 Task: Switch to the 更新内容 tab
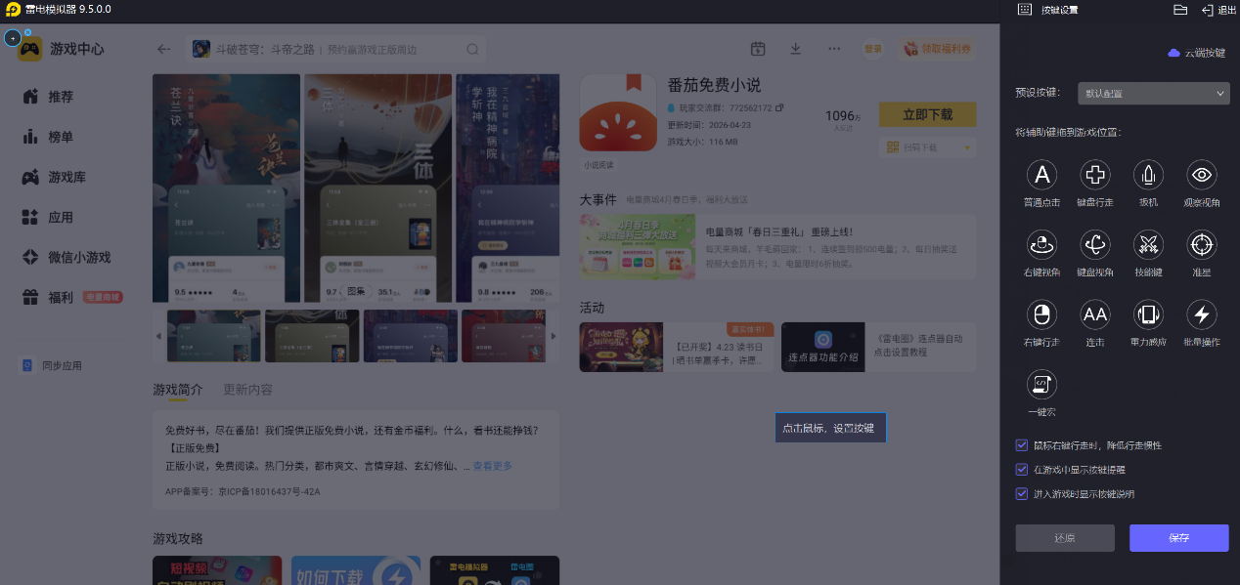[248, 390]
